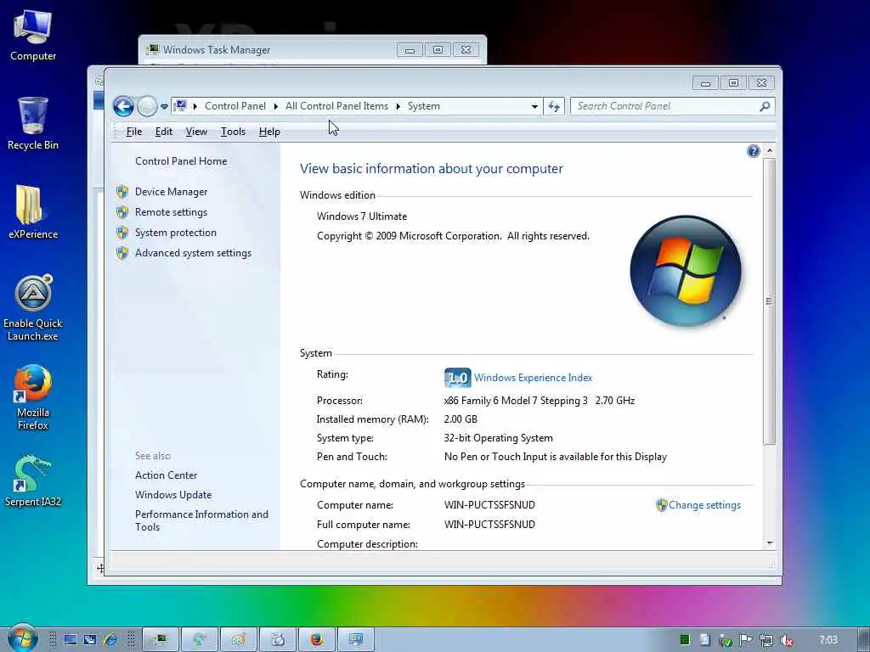870x652 pixels.
Task: Click the computer icon in address bar
Action: 180,105
